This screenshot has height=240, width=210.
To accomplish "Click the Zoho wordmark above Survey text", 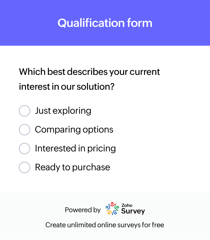I will tap(127, 205).
